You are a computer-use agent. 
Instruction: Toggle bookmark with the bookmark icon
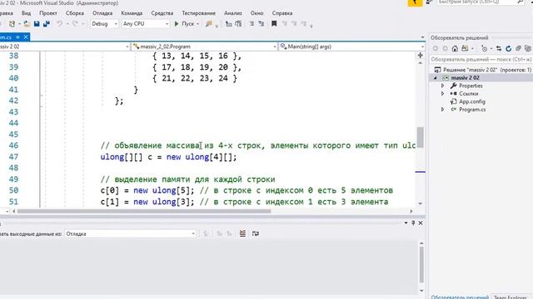tap(274, 24)
